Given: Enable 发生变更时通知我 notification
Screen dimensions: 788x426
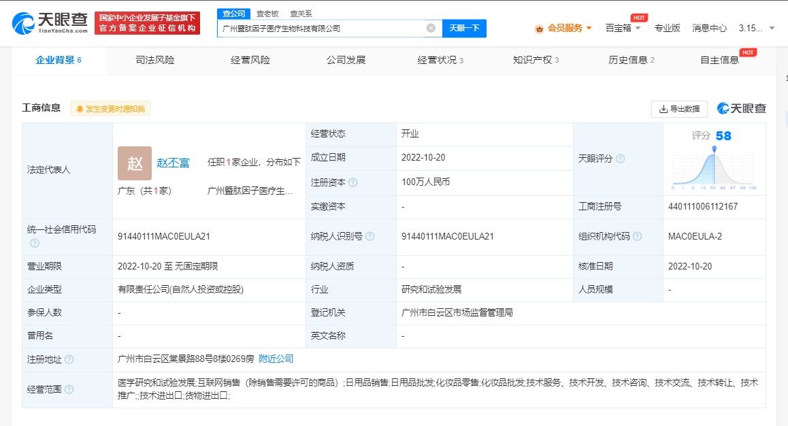Looking at the screenshot, I should (x=110, y=109).
